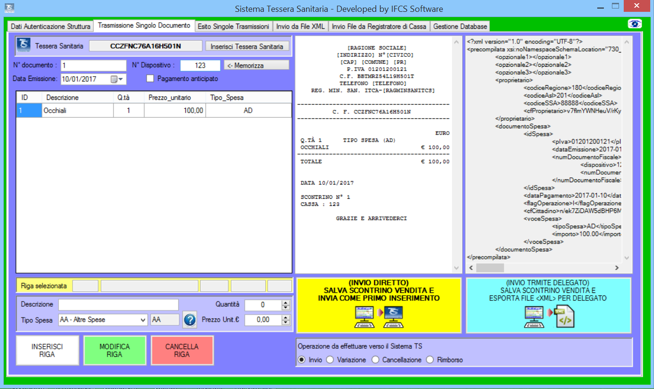
Task: Click the ID cell of the Occhiali row
Action: click(x=29, y=111)
